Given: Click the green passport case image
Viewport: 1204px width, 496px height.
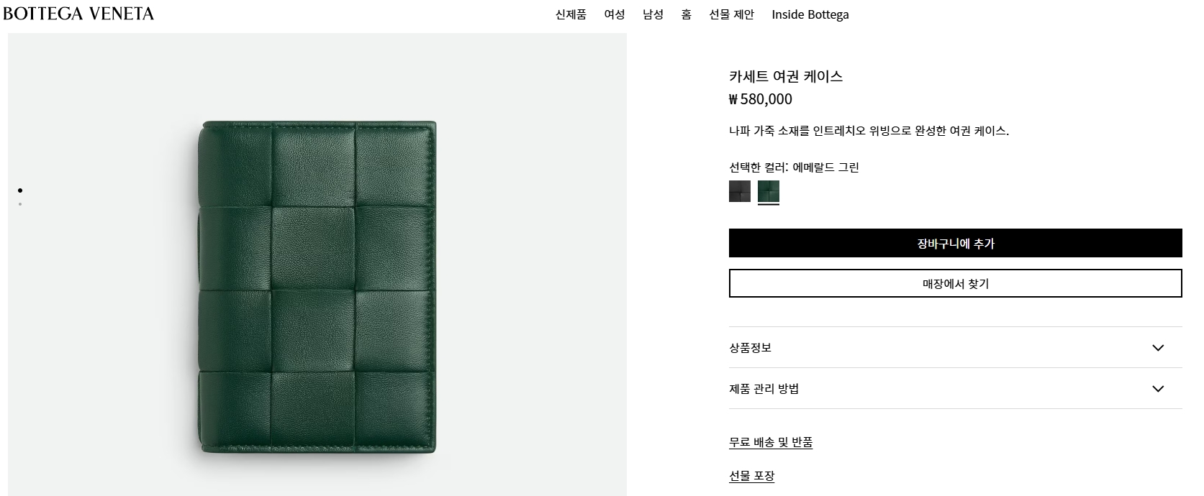Looking at the screenshot, I should (317, 288).
